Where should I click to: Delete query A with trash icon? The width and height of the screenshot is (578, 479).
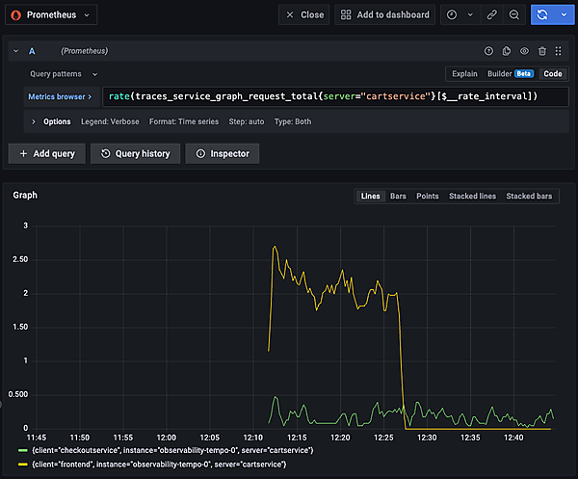542,51
